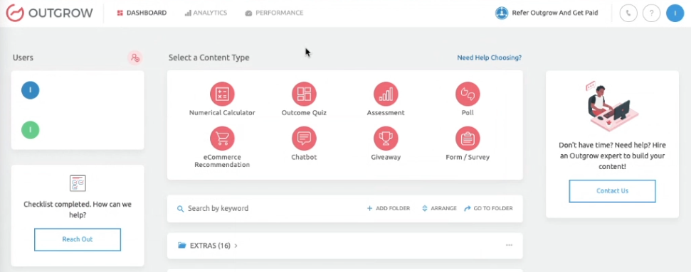
Task: Click the Contact Us button
Action: click(x=612, y=191)
